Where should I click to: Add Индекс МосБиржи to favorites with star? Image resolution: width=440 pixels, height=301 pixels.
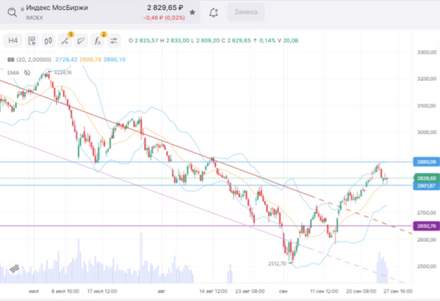click(x=192, y=12)
